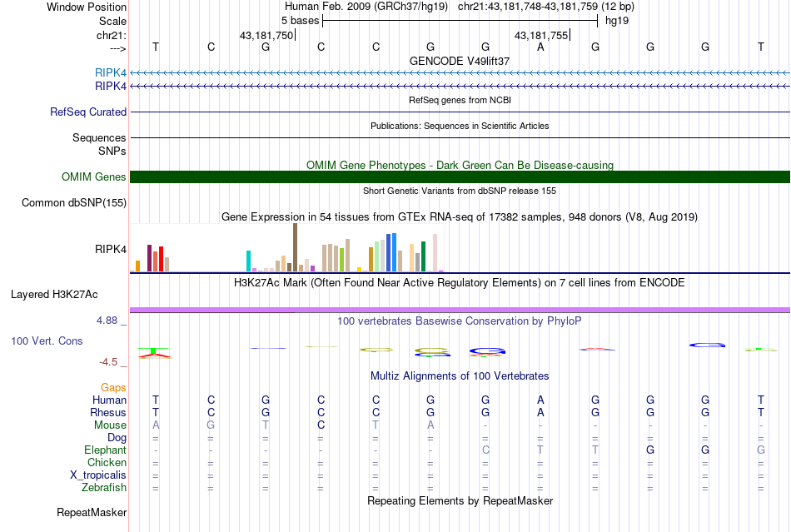Click the "Elephant" alignment row label
The width and height of the screenshot is (791, 532).
coord(105,450)
